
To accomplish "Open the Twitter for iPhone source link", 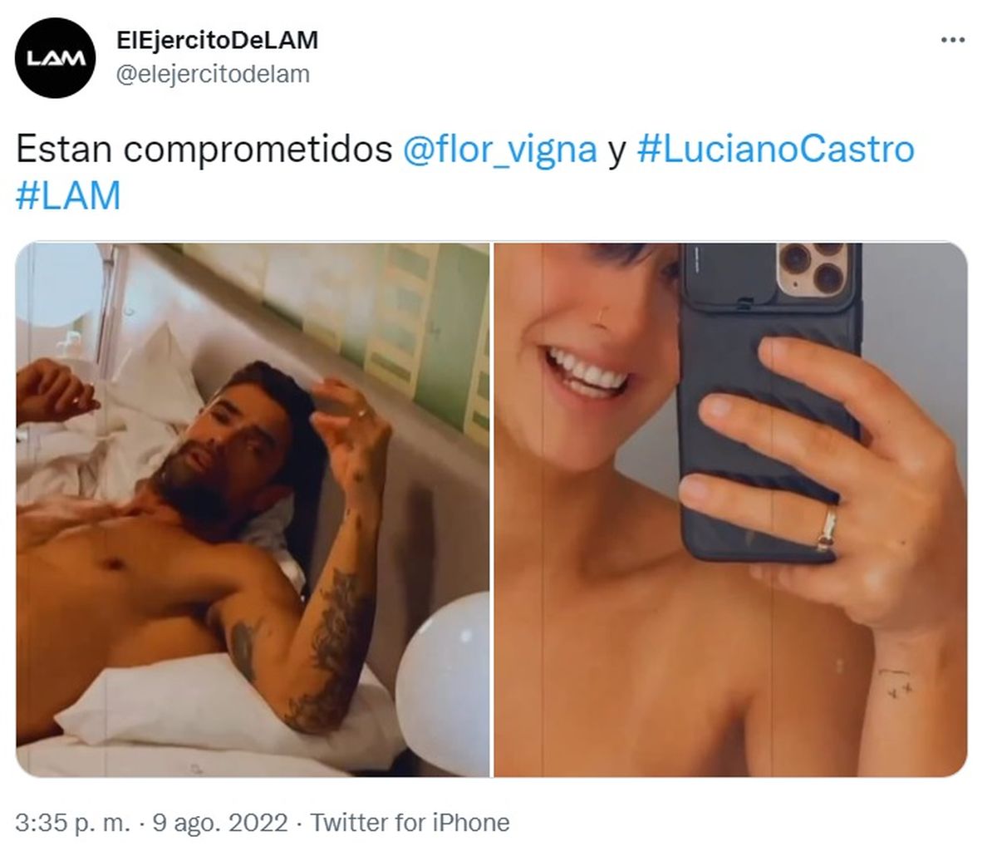I will pyautogui.click(x=410, y=823).
